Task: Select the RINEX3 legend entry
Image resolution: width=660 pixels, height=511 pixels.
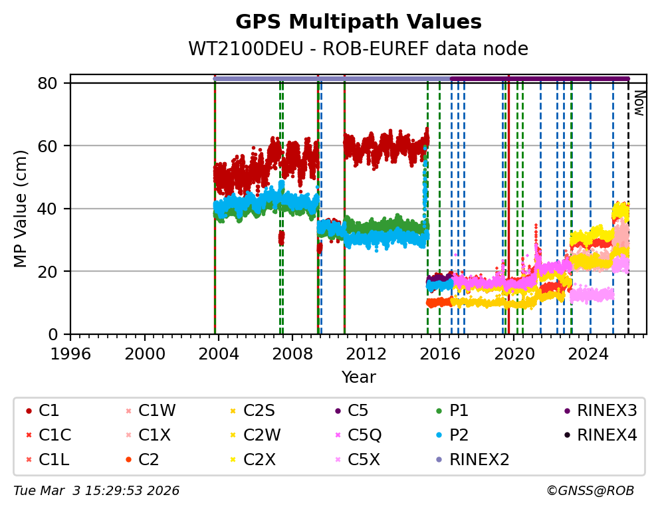Action: click(606, 411)
